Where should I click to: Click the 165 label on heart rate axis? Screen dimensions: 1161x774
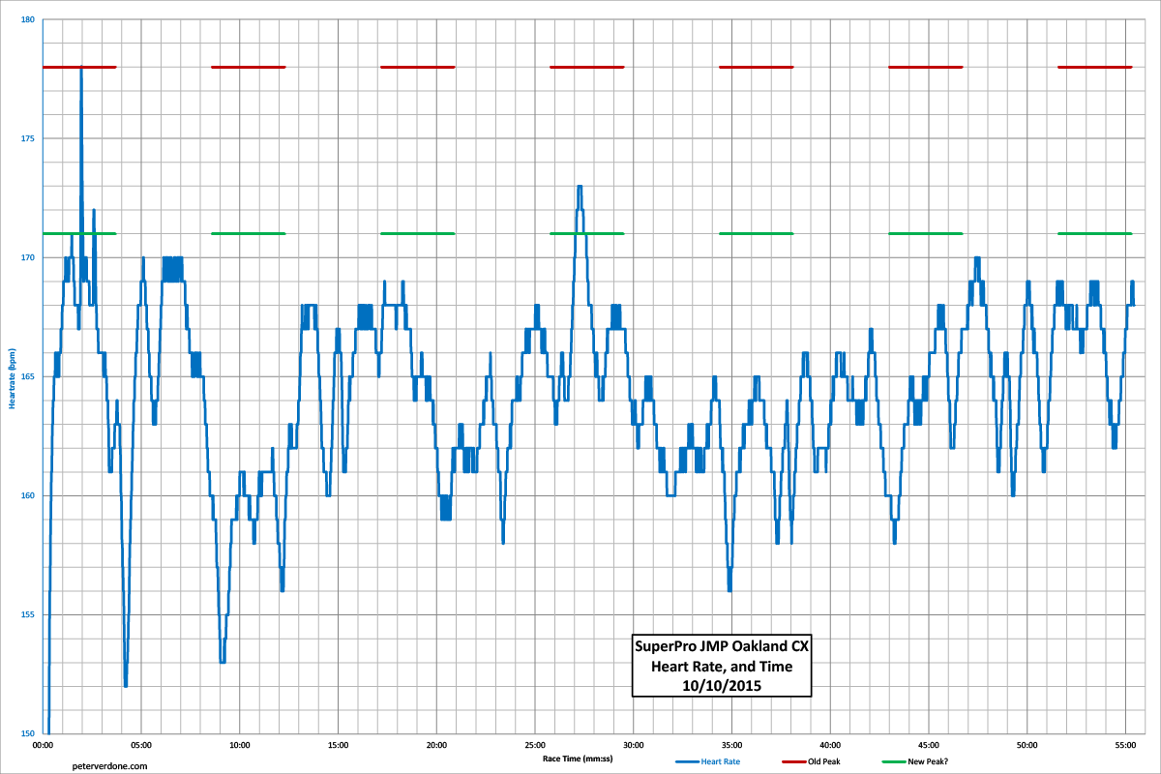pyautogui.click(x=29, y=376)
